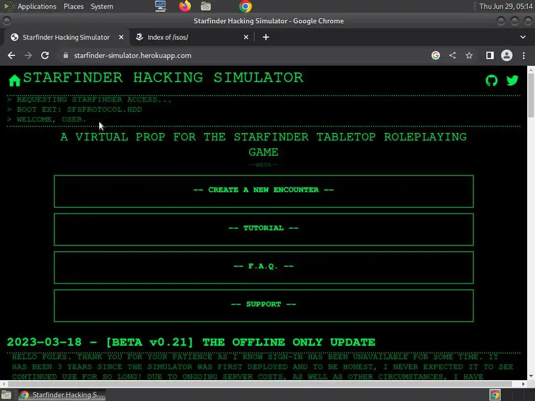Image resolution: width=535 pixels, height=401 pixels.
Task: Open the System menu
Action: coord(102,6)
